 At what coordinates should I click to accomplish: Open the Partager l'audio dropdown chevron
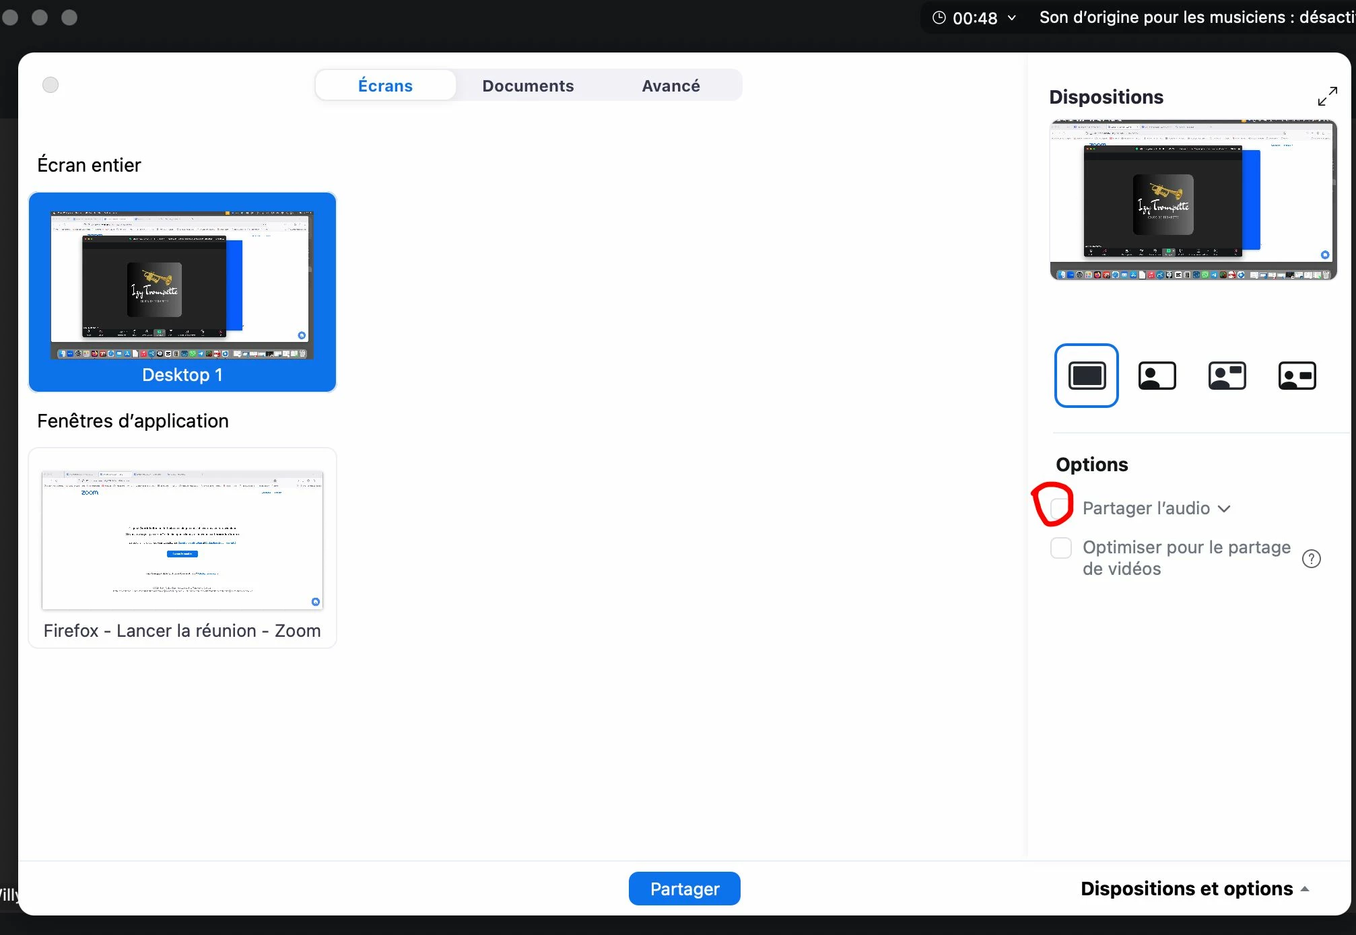point(1225,509)
